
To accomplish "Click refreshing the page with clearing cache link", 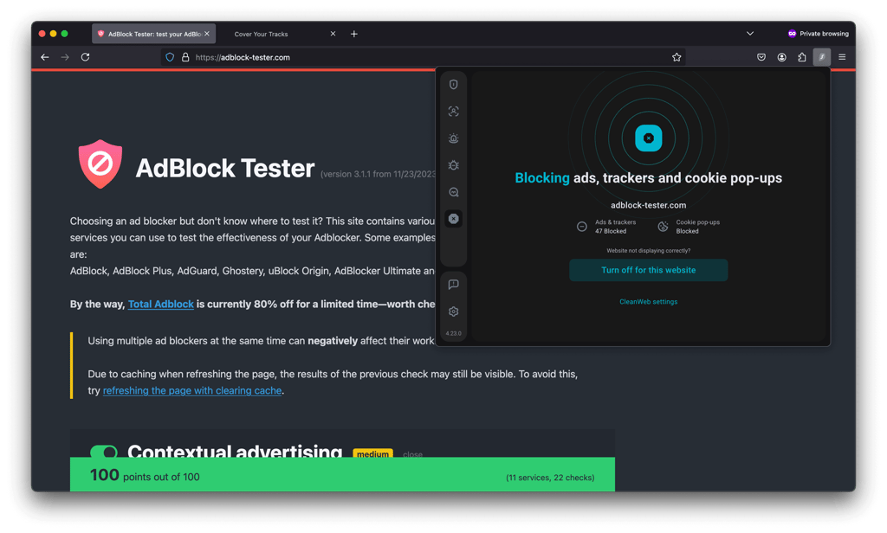I will click(x=192, y=390).
